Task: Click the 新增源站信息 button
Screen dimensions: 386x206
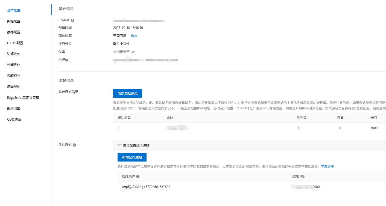Action: (x=128, y=93)
